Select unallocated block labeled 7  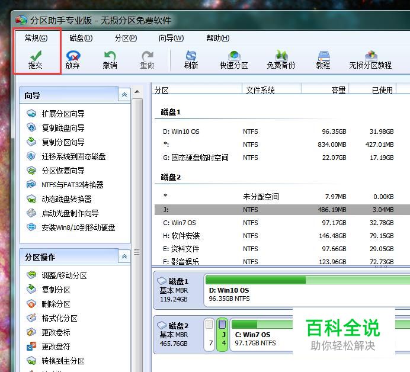coord(209,335)
